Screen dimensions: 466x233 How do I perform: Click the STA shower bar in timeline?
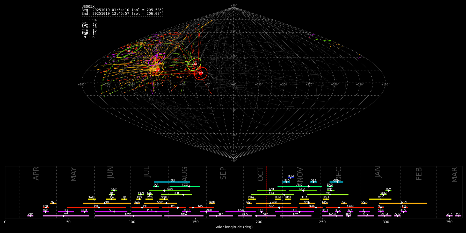coord(272,208)
